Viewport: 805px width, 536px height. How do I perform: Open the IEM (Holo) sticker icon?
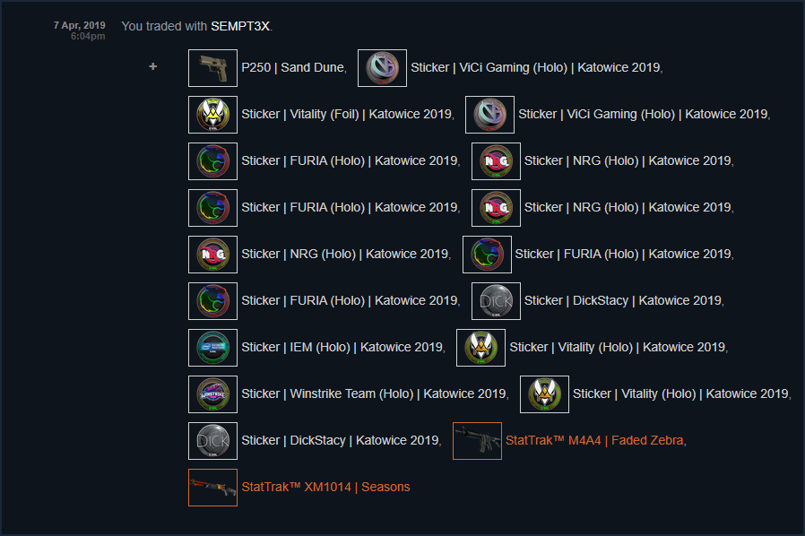[212, 348]
